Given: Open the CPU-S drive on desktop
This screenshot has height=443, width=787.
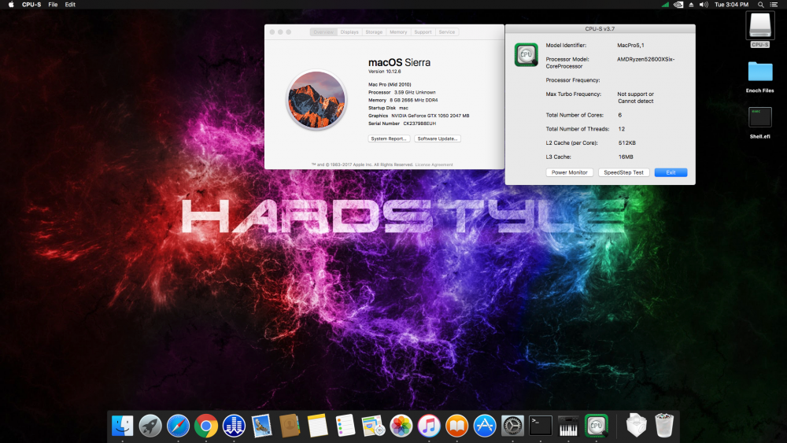Looking at the screenshot, I should tap(760, 26).
